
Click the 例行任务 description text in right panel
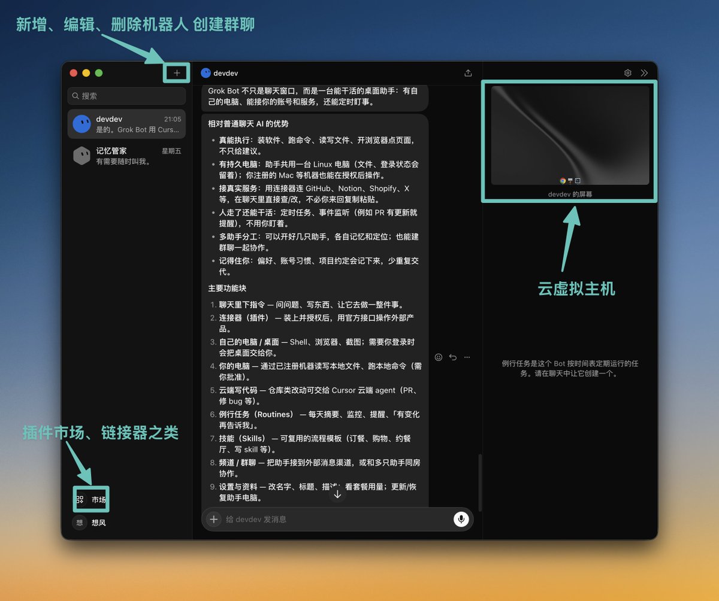(x=570, y=368)
